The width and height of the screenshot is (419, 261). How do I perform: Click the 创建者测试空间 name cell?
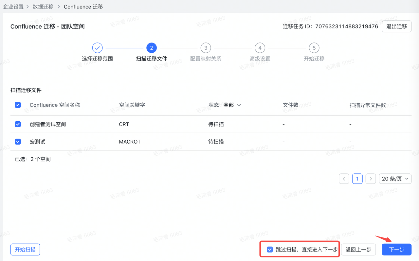coord(48,124)
